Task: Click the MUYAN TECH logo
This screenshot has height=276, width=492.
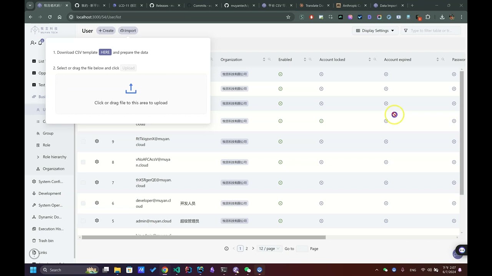Action: (x=45, y=30)
